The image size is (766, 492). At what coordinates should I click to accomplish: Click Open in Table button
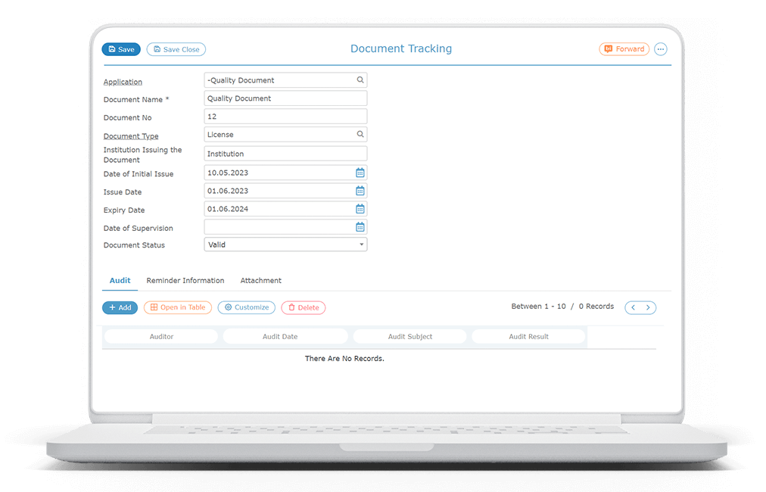[178, 307]
